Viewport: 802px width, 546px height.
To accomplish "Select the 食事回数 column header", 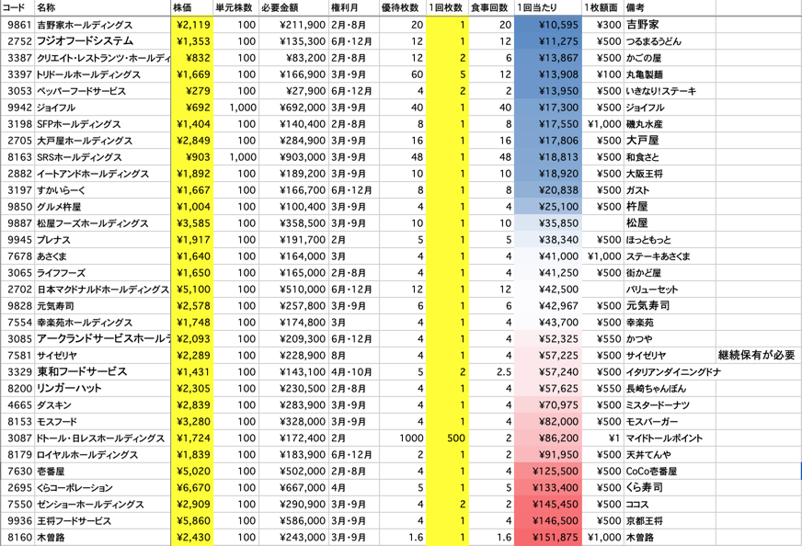I will tap(491, 7).
